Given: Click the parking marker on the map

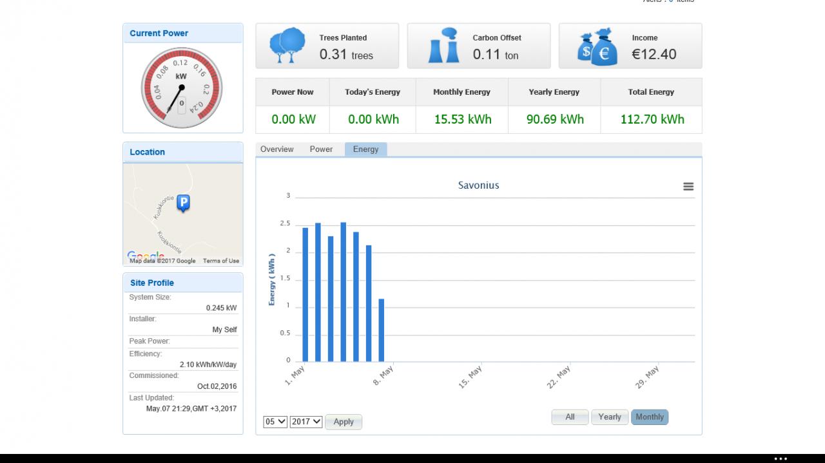Looking at the screenshot, I should [183, 203].
